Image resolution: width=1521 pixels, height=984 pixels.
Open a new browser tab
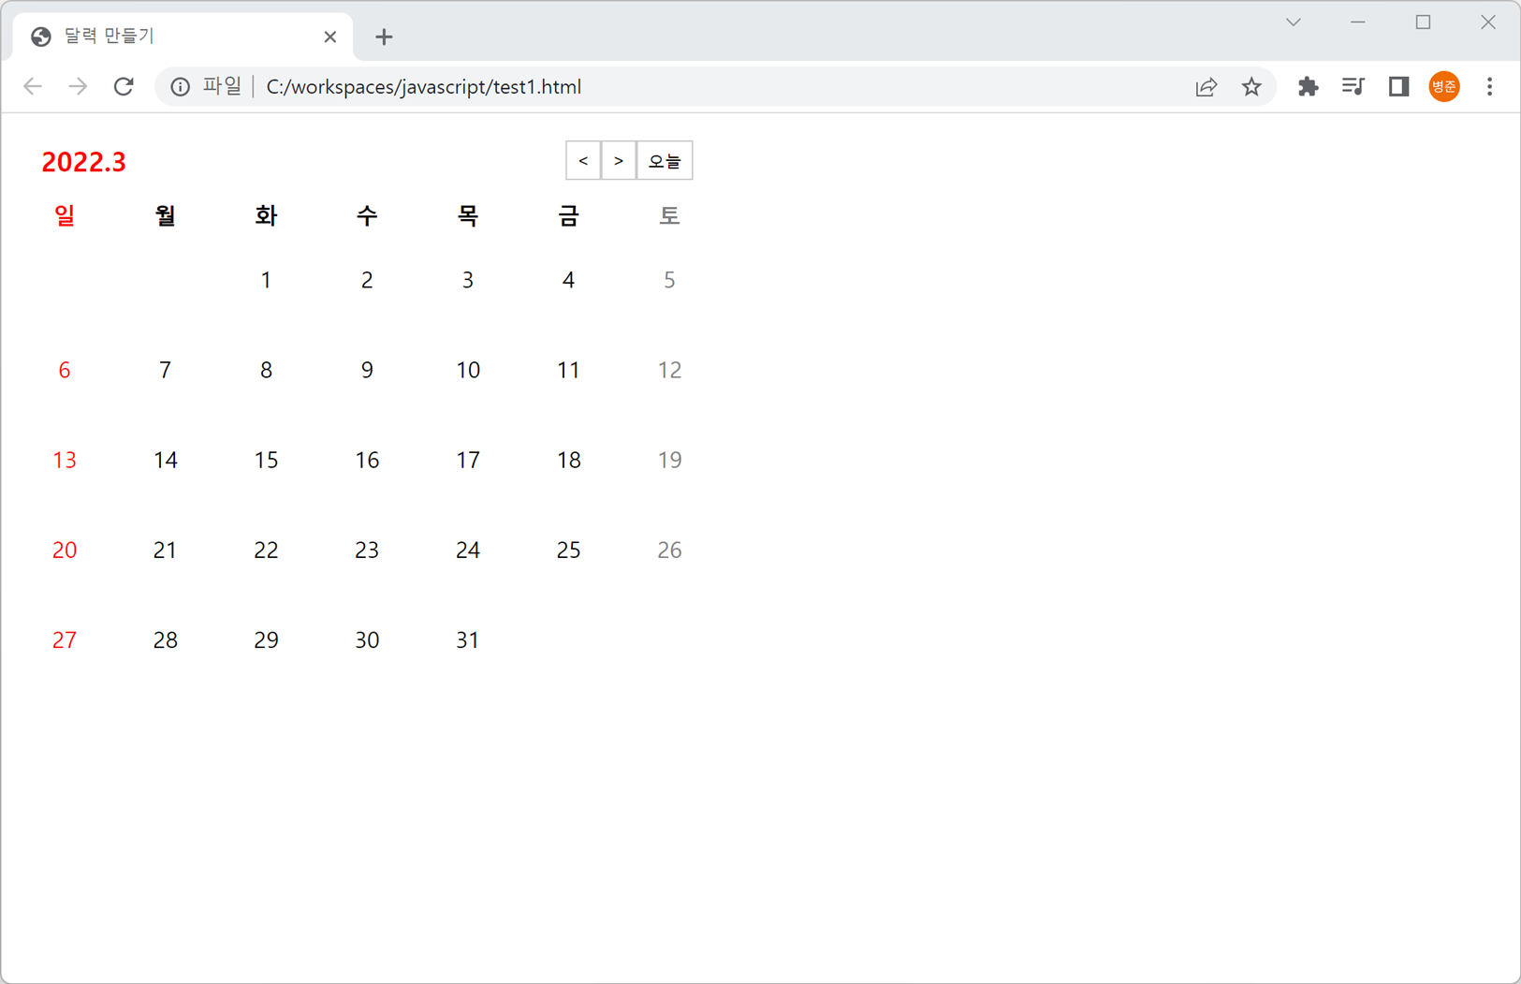pos(384,37)
